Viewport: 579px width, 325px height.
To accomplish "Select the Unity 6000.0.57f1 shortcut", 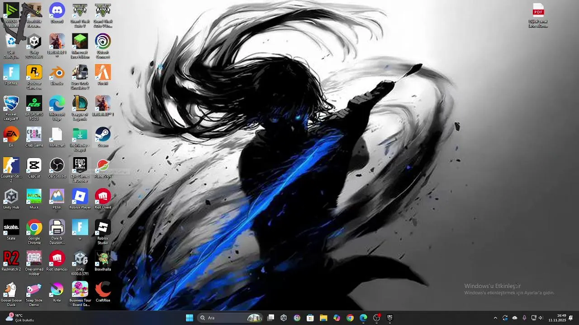I will (80, 263).
